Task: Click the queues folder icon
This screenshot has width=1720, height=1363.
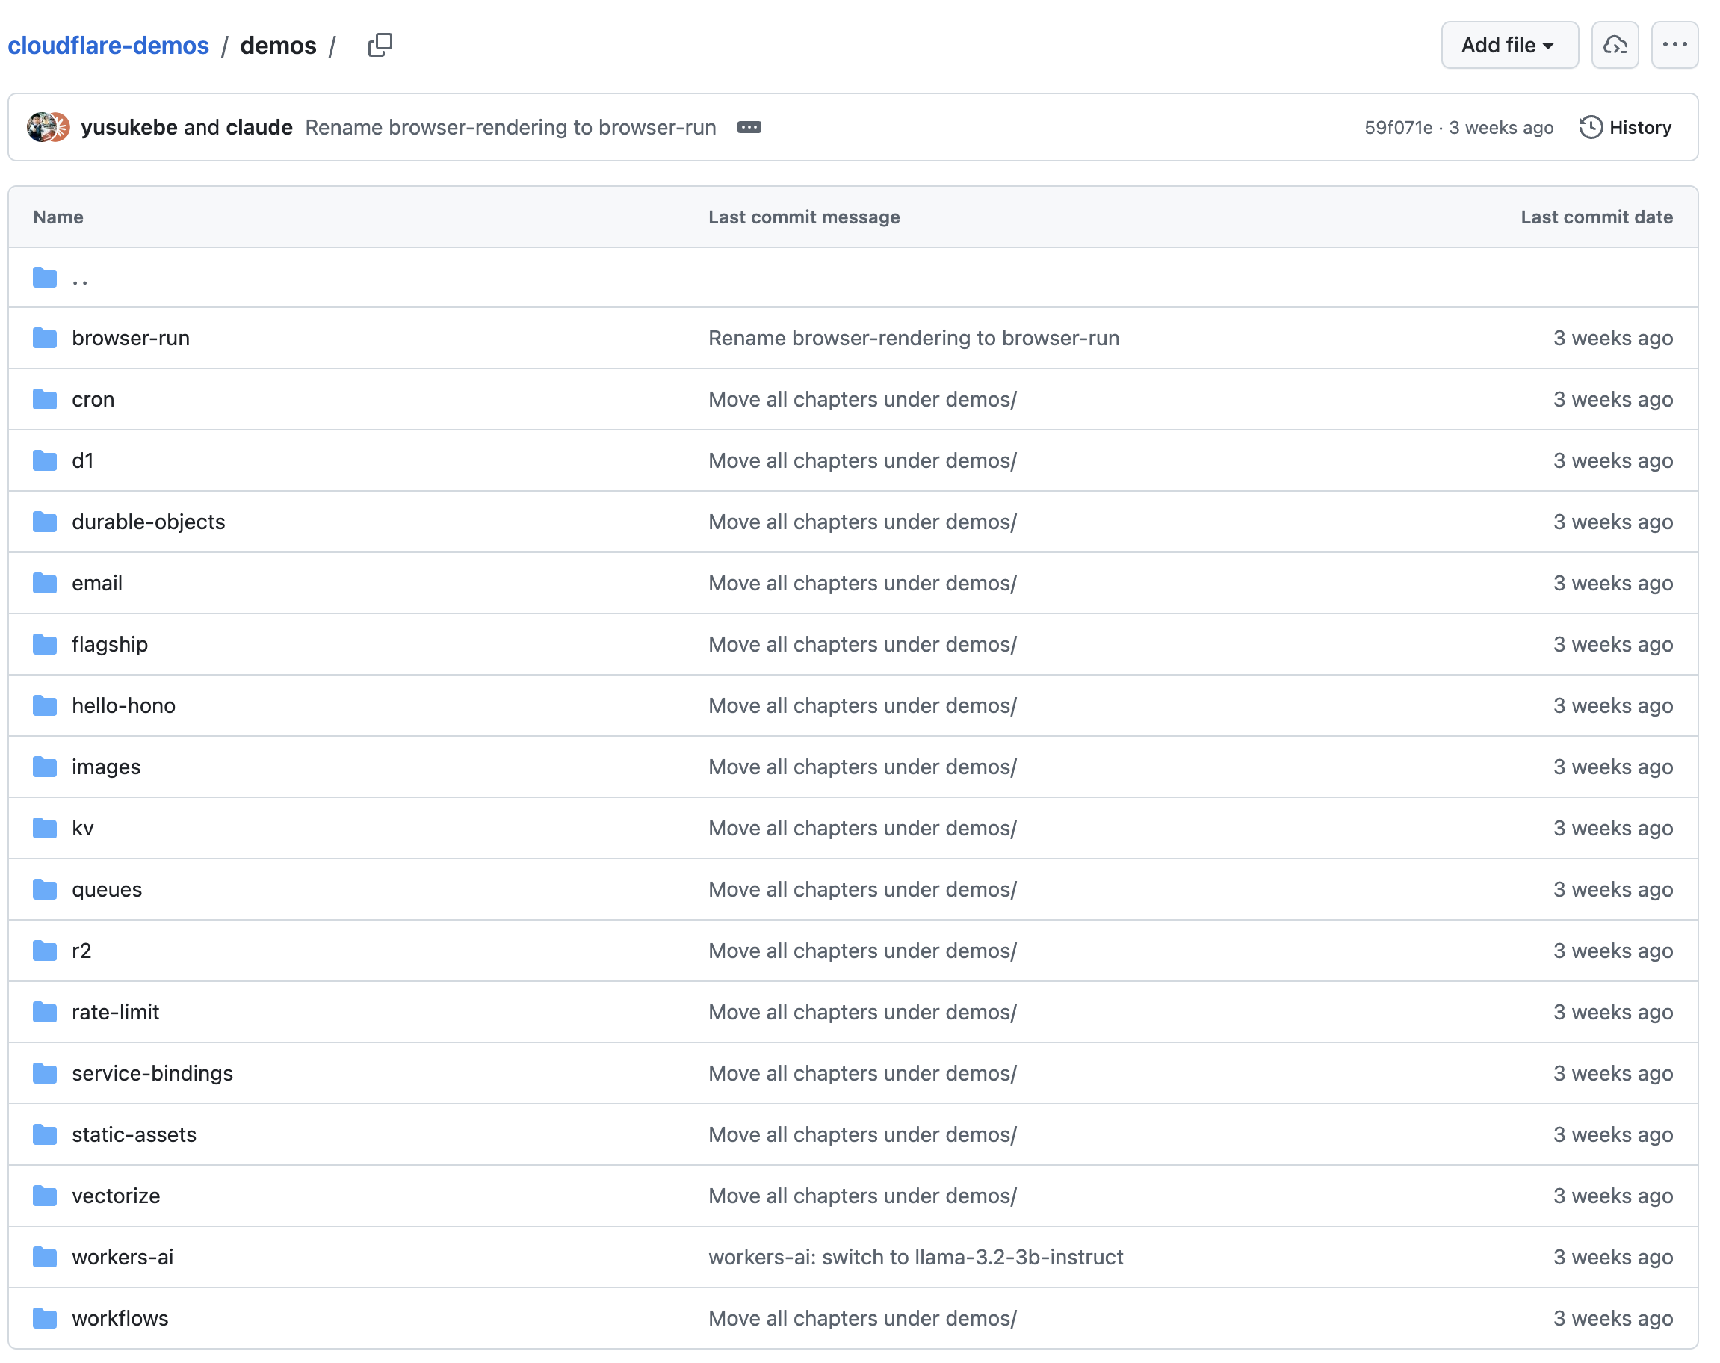Action: 45,890
